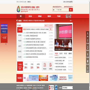Viewport: 90px width, 90px height.
Task: Select the last news tab on the right
Action: click(70, 53)
